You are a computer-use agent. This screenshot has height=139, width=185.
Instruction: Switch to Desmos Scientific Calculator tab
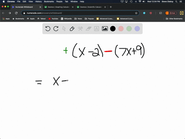91,7
